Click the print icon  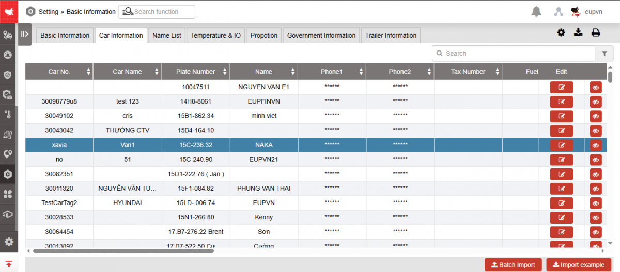pos(596,33)
